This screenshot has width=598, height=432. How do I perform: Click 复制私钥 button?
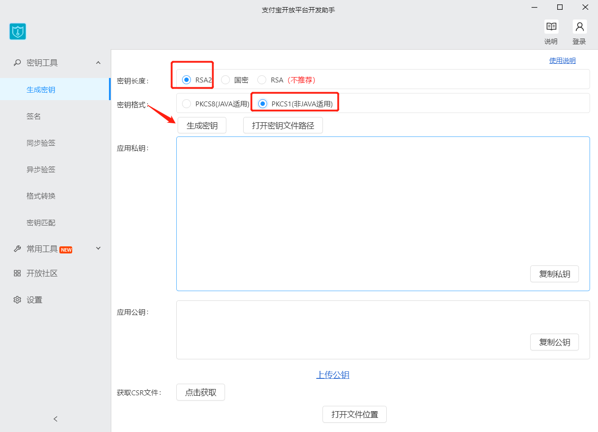tap(555, 274)
